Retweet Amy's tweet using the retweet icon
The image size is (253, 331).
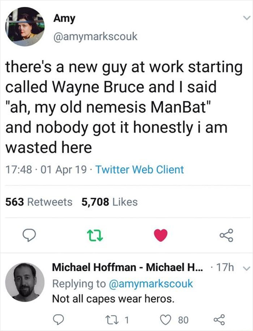[x=94, y=235]
